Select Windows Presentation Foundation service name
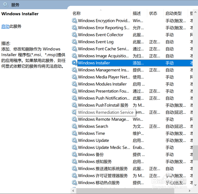The width and height of the screenshot is (198, 194). [x=104, y=91]
